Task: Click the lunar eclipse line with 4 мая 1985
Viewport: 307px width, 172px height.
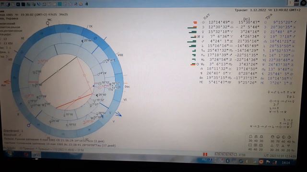Action: (54, 140)
